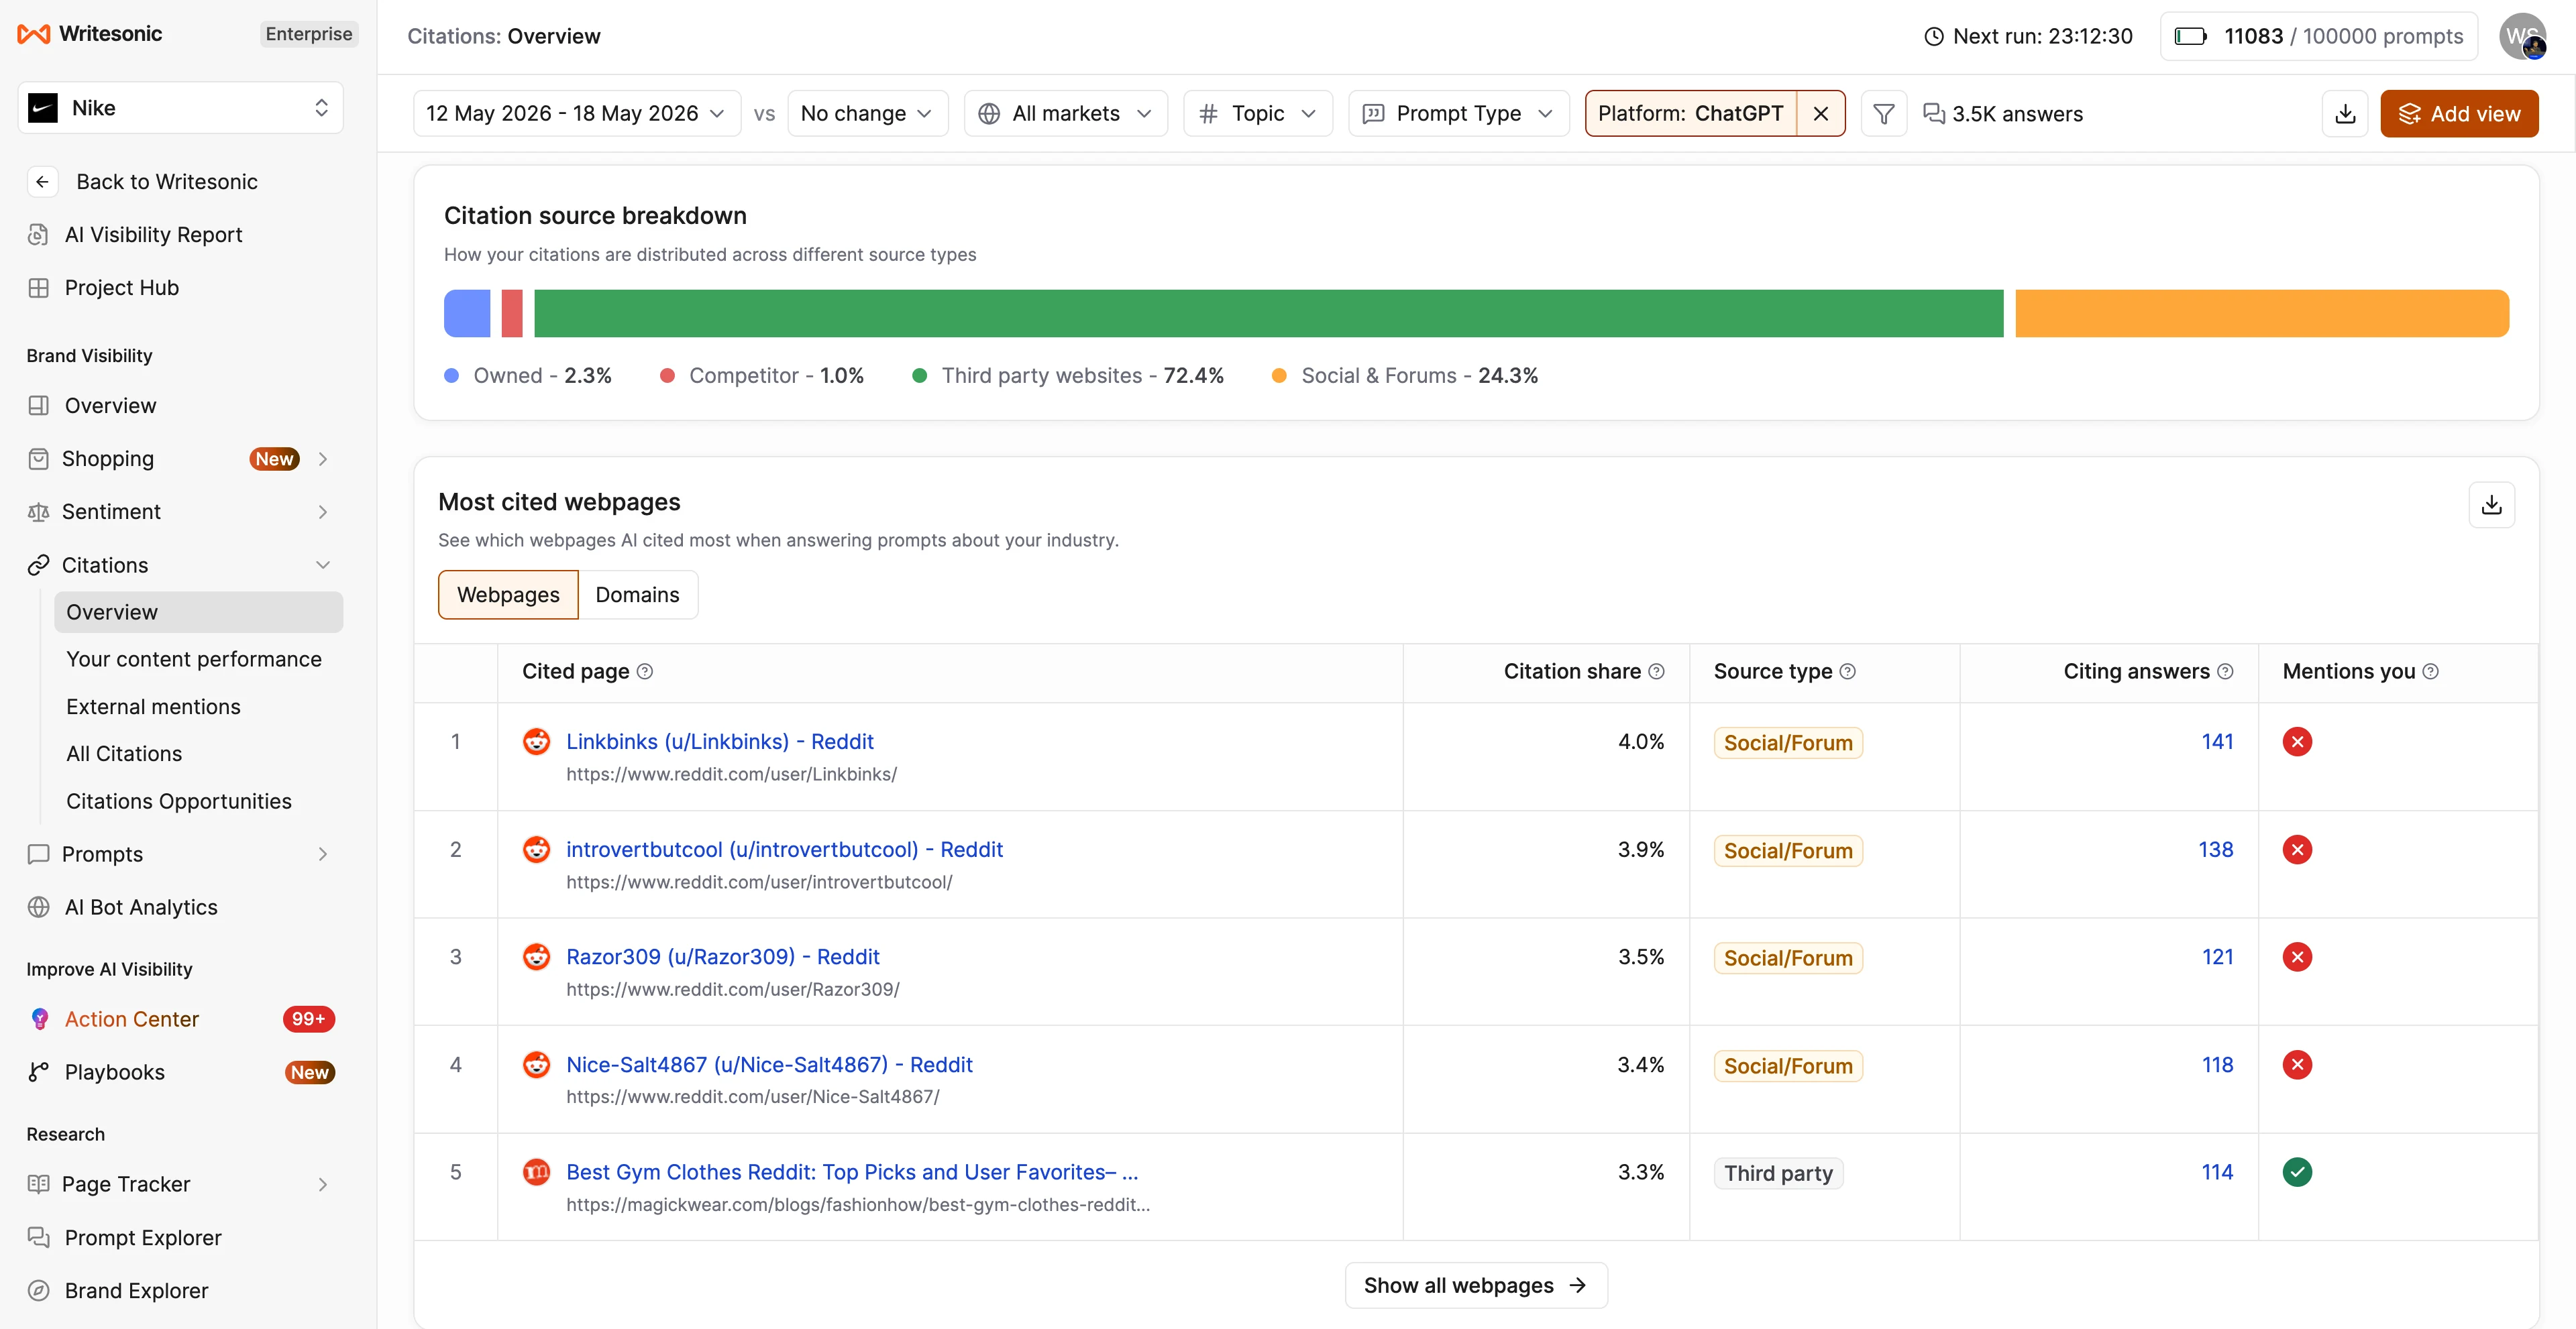Click the clock icon next to Next run

(1934, 37)
